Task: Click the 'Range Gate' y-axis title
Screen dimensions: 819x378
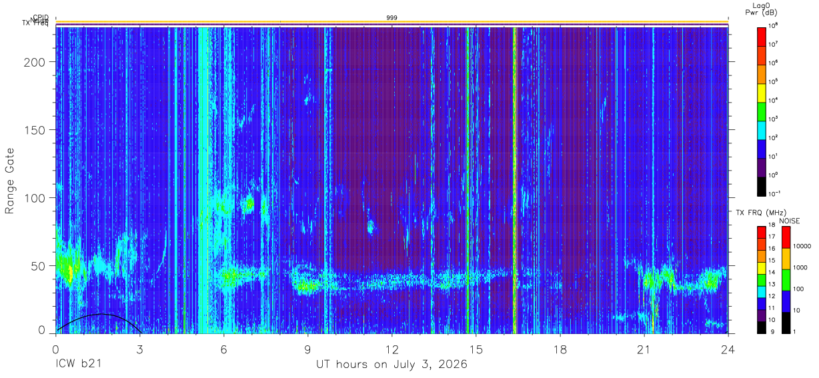Action: [11, 180]
